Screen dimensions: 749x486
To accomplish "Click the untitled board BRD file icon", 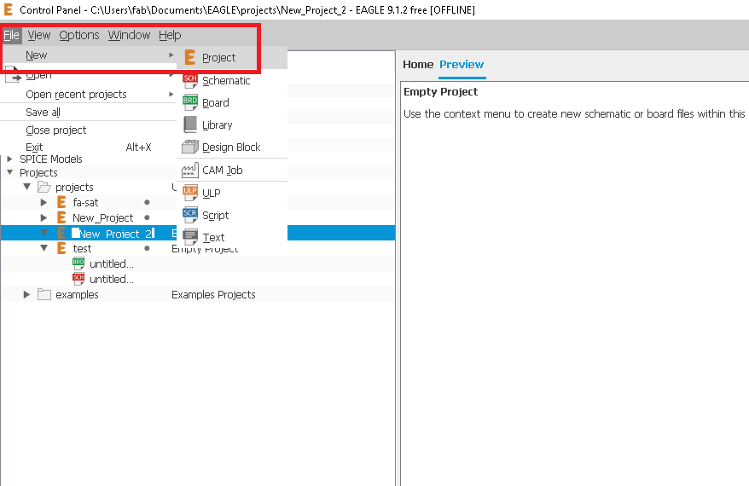I will click(x=78, y=263).
